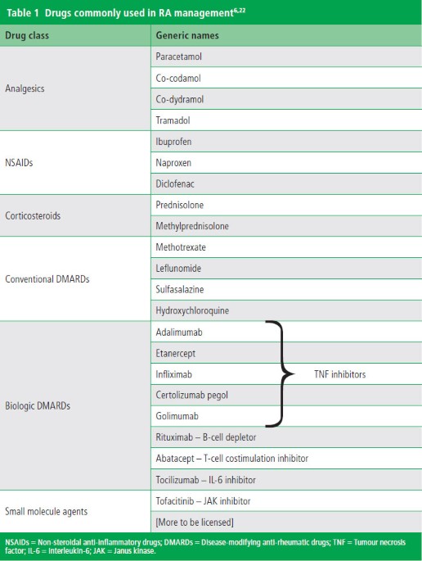
Task: Click the Analgesics drug class cell
Action: tap(75, 88)
